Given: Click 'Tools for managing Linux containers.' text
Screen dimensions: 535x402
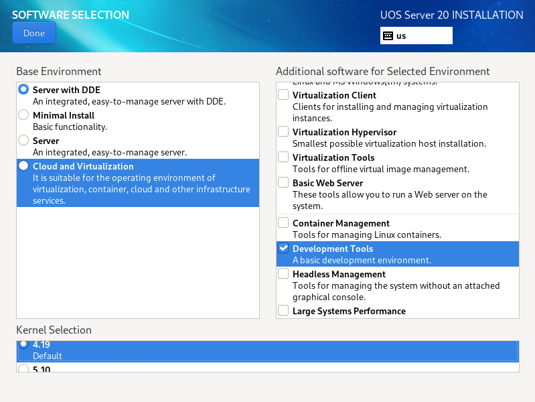Looking at the screenshot, I should click(367, 234).
